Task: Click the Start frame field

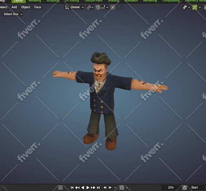Action: click(197, 188)
